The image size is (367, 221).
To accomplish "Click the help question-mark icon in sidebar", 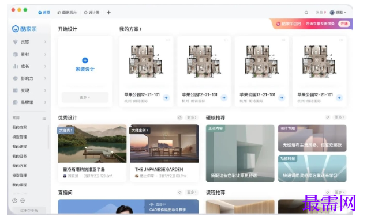I will tap(15, 200).
